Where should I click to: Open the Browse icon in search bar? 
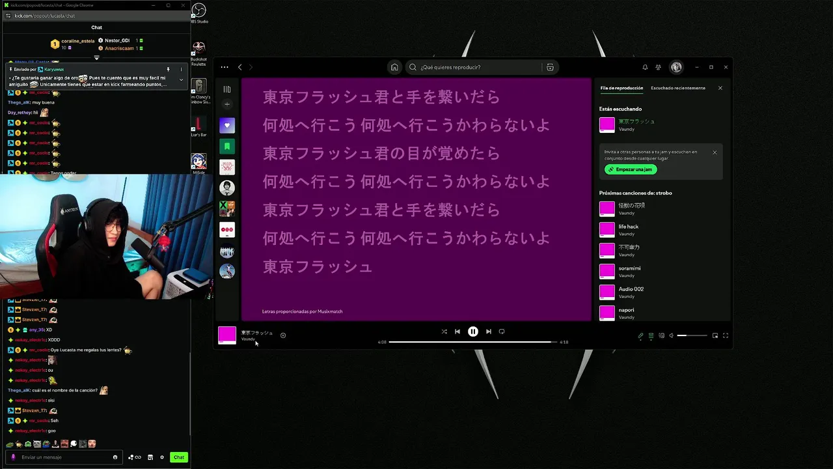(550, 67)
